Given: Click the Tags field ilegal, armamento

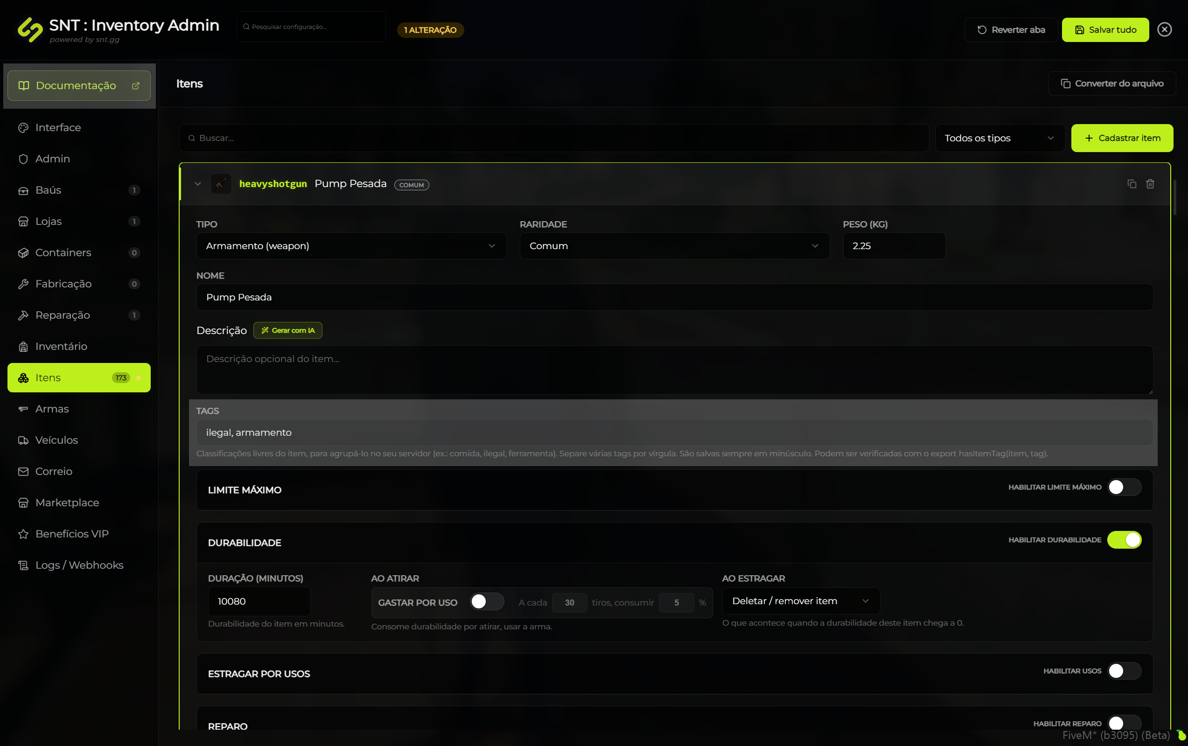Looking at the screenshot, I should (x=674, y=432).
